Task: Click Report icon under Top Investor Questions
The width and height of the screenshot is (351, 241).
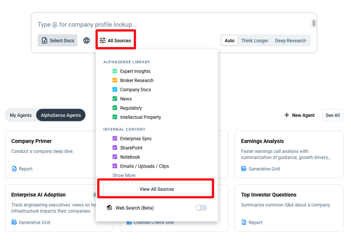Action: tap(244, 222)
